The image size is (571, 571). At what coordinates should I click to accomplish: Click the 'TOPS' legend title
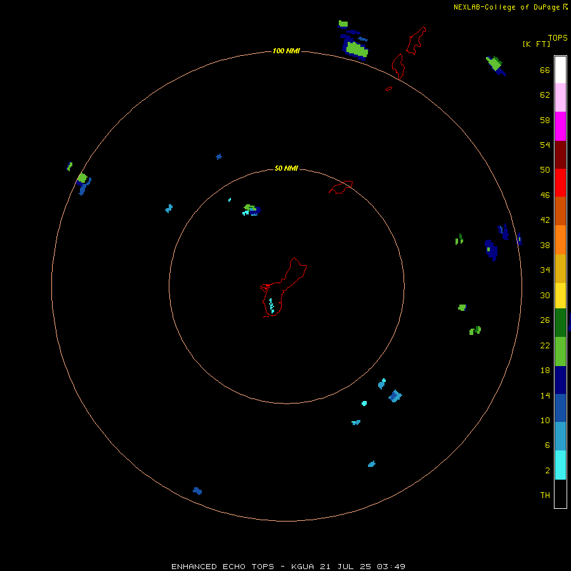coord(558,37)
